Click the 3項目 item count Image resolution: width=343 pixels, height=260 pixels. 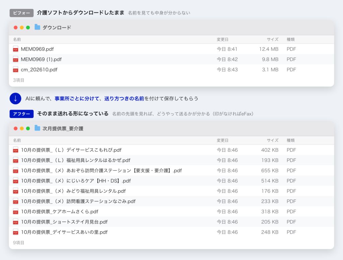tap(19, 80)
